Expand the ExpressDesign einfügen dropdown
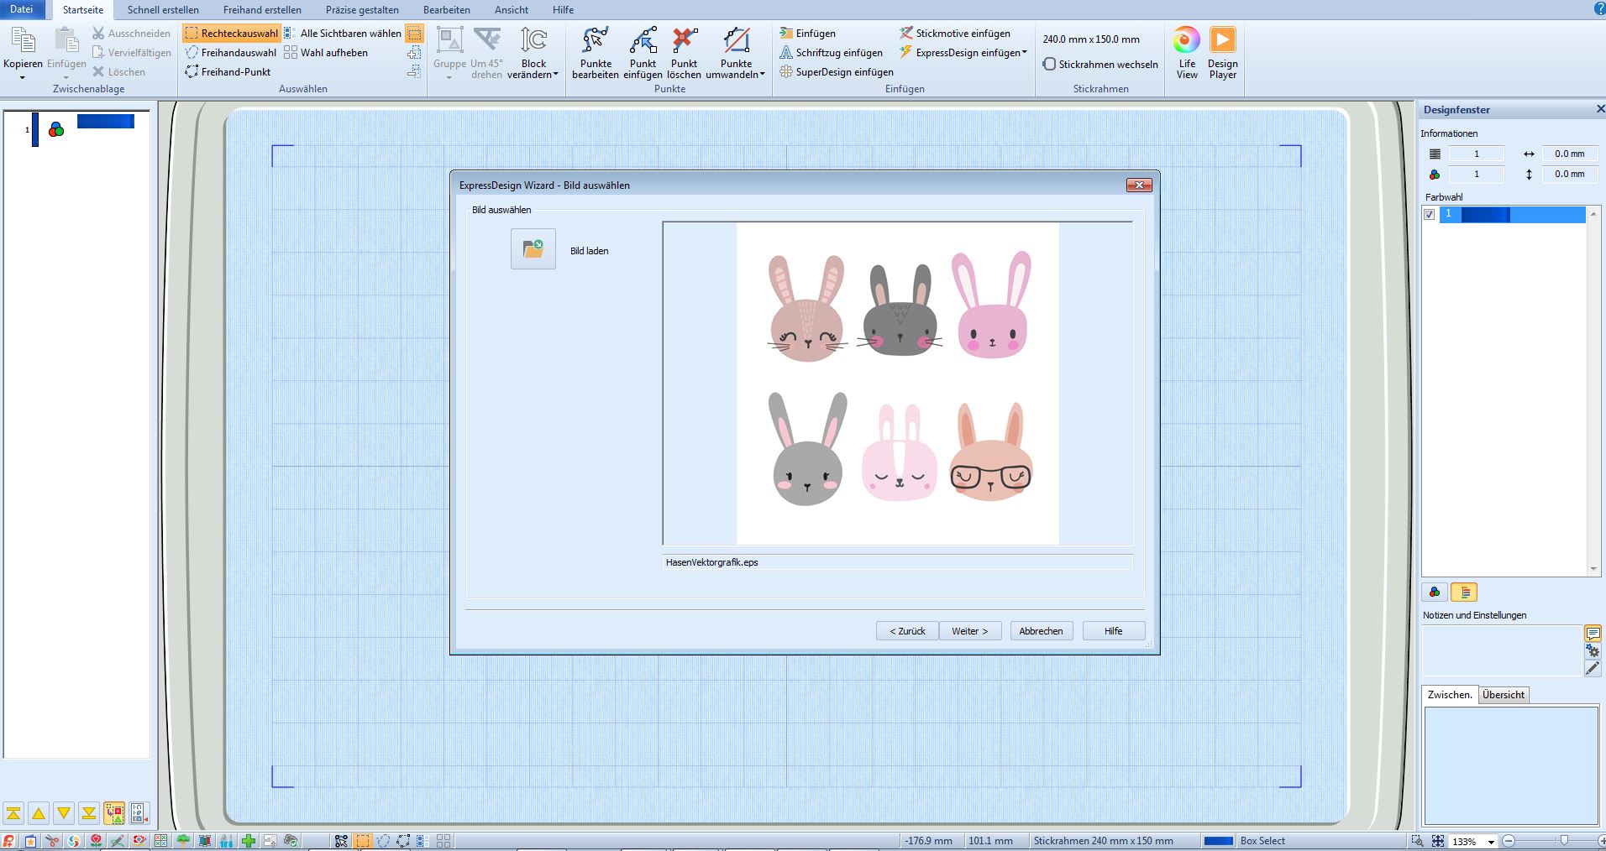This screenshot has height=851, width=1606. 1024,53
